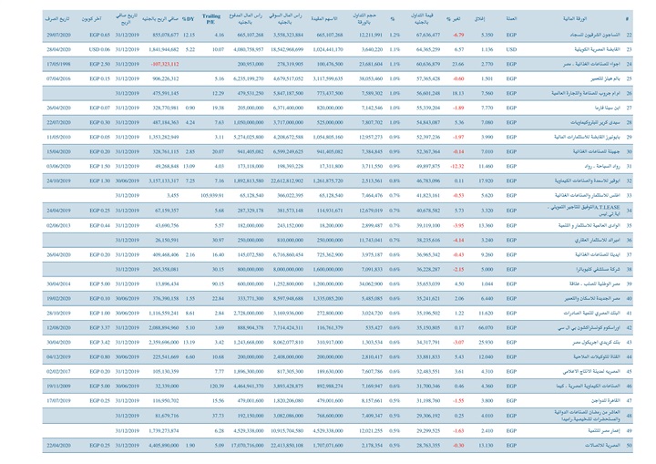Click payment date '19/11/2009'
The image size is (656, 464).
[58, 387]
